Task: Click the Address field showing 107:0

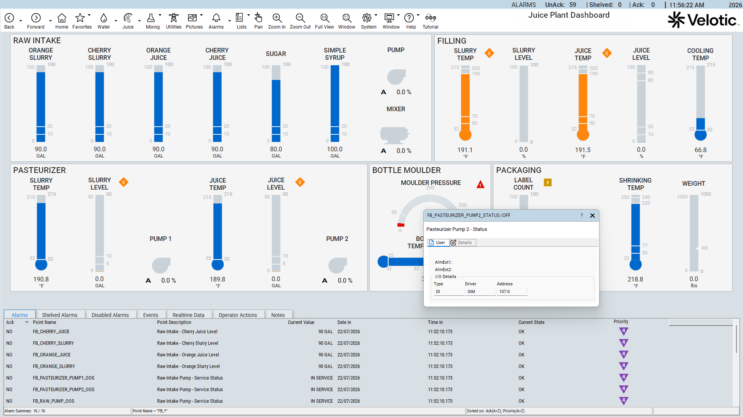Action: [512, 292]
